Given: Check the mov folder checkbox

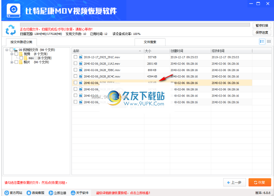Looking at the screenshot, I should point(21,58).
